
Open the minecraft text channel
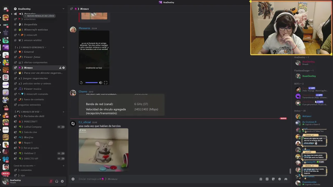click(x=39, y=35)
